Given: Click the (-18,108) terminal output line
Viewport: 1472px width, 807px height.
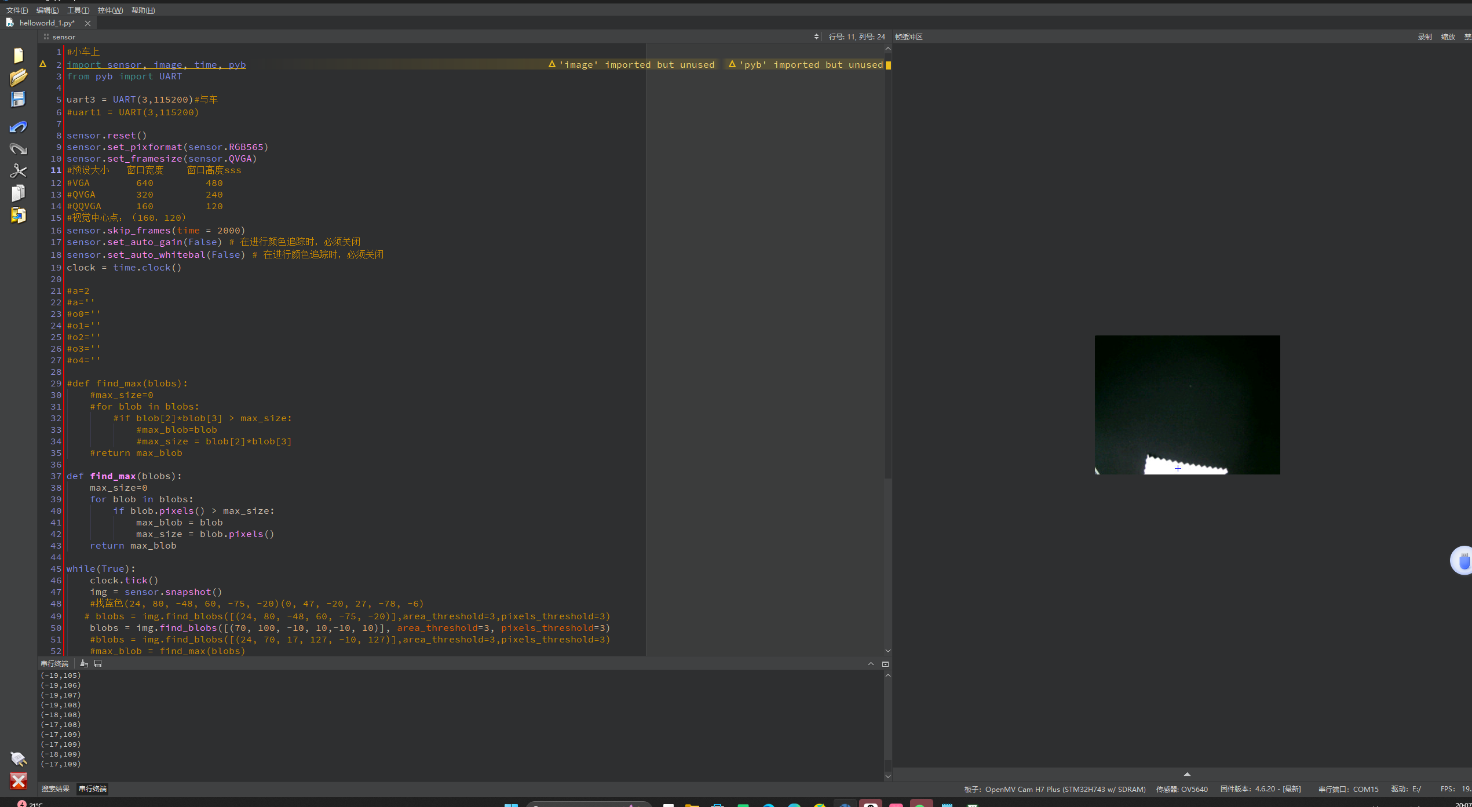Looking at the screenshot, I should click(61, 715).
